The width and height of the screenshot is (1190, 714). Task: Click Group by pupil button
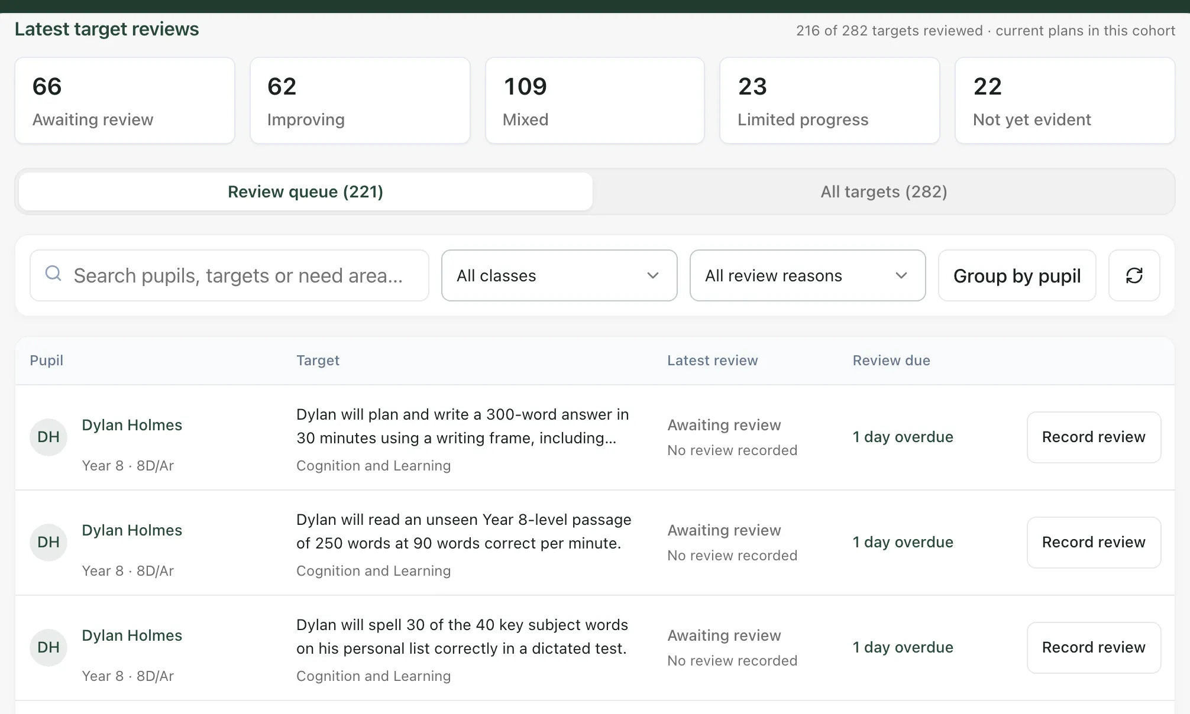point(1017,275)
